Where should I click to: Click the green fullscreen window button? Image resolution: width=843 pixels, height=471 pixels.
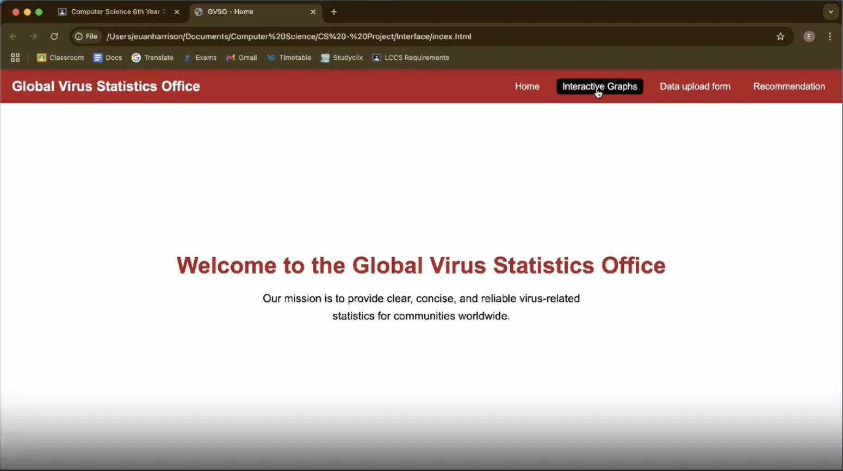tap(39, 12)
